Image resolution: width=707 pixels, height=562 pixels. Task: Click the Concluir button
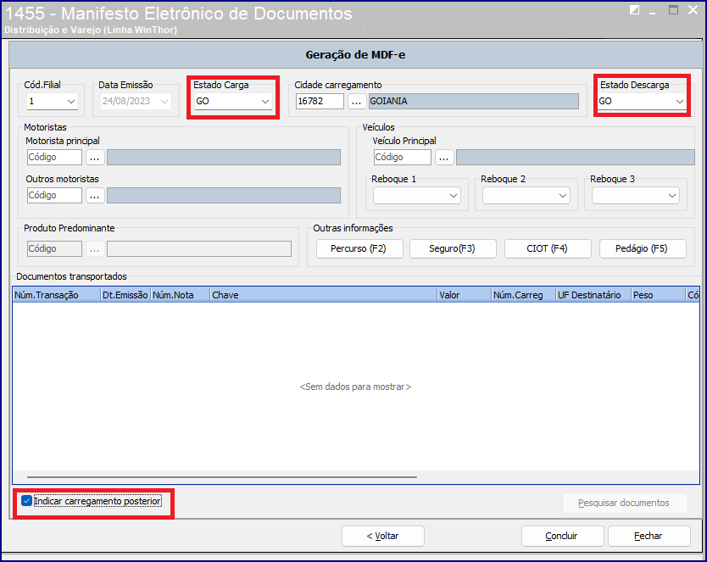click(x=562, y=536)
